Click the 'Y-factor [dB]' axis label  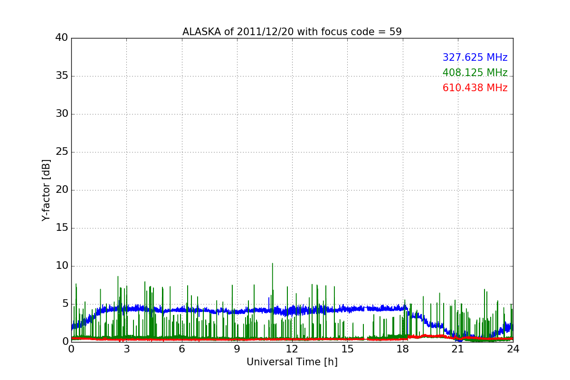click(46, 190)
